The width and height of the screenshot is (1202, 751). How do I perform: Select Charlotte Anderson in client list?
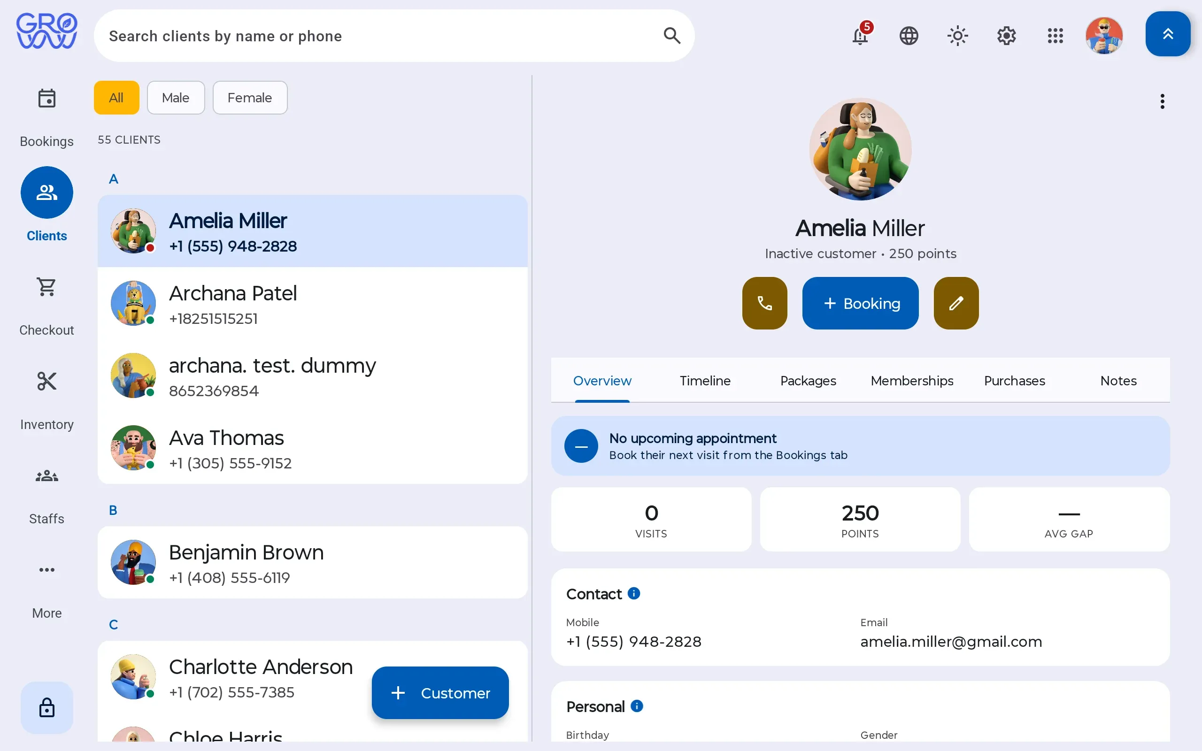click(312, 677)
